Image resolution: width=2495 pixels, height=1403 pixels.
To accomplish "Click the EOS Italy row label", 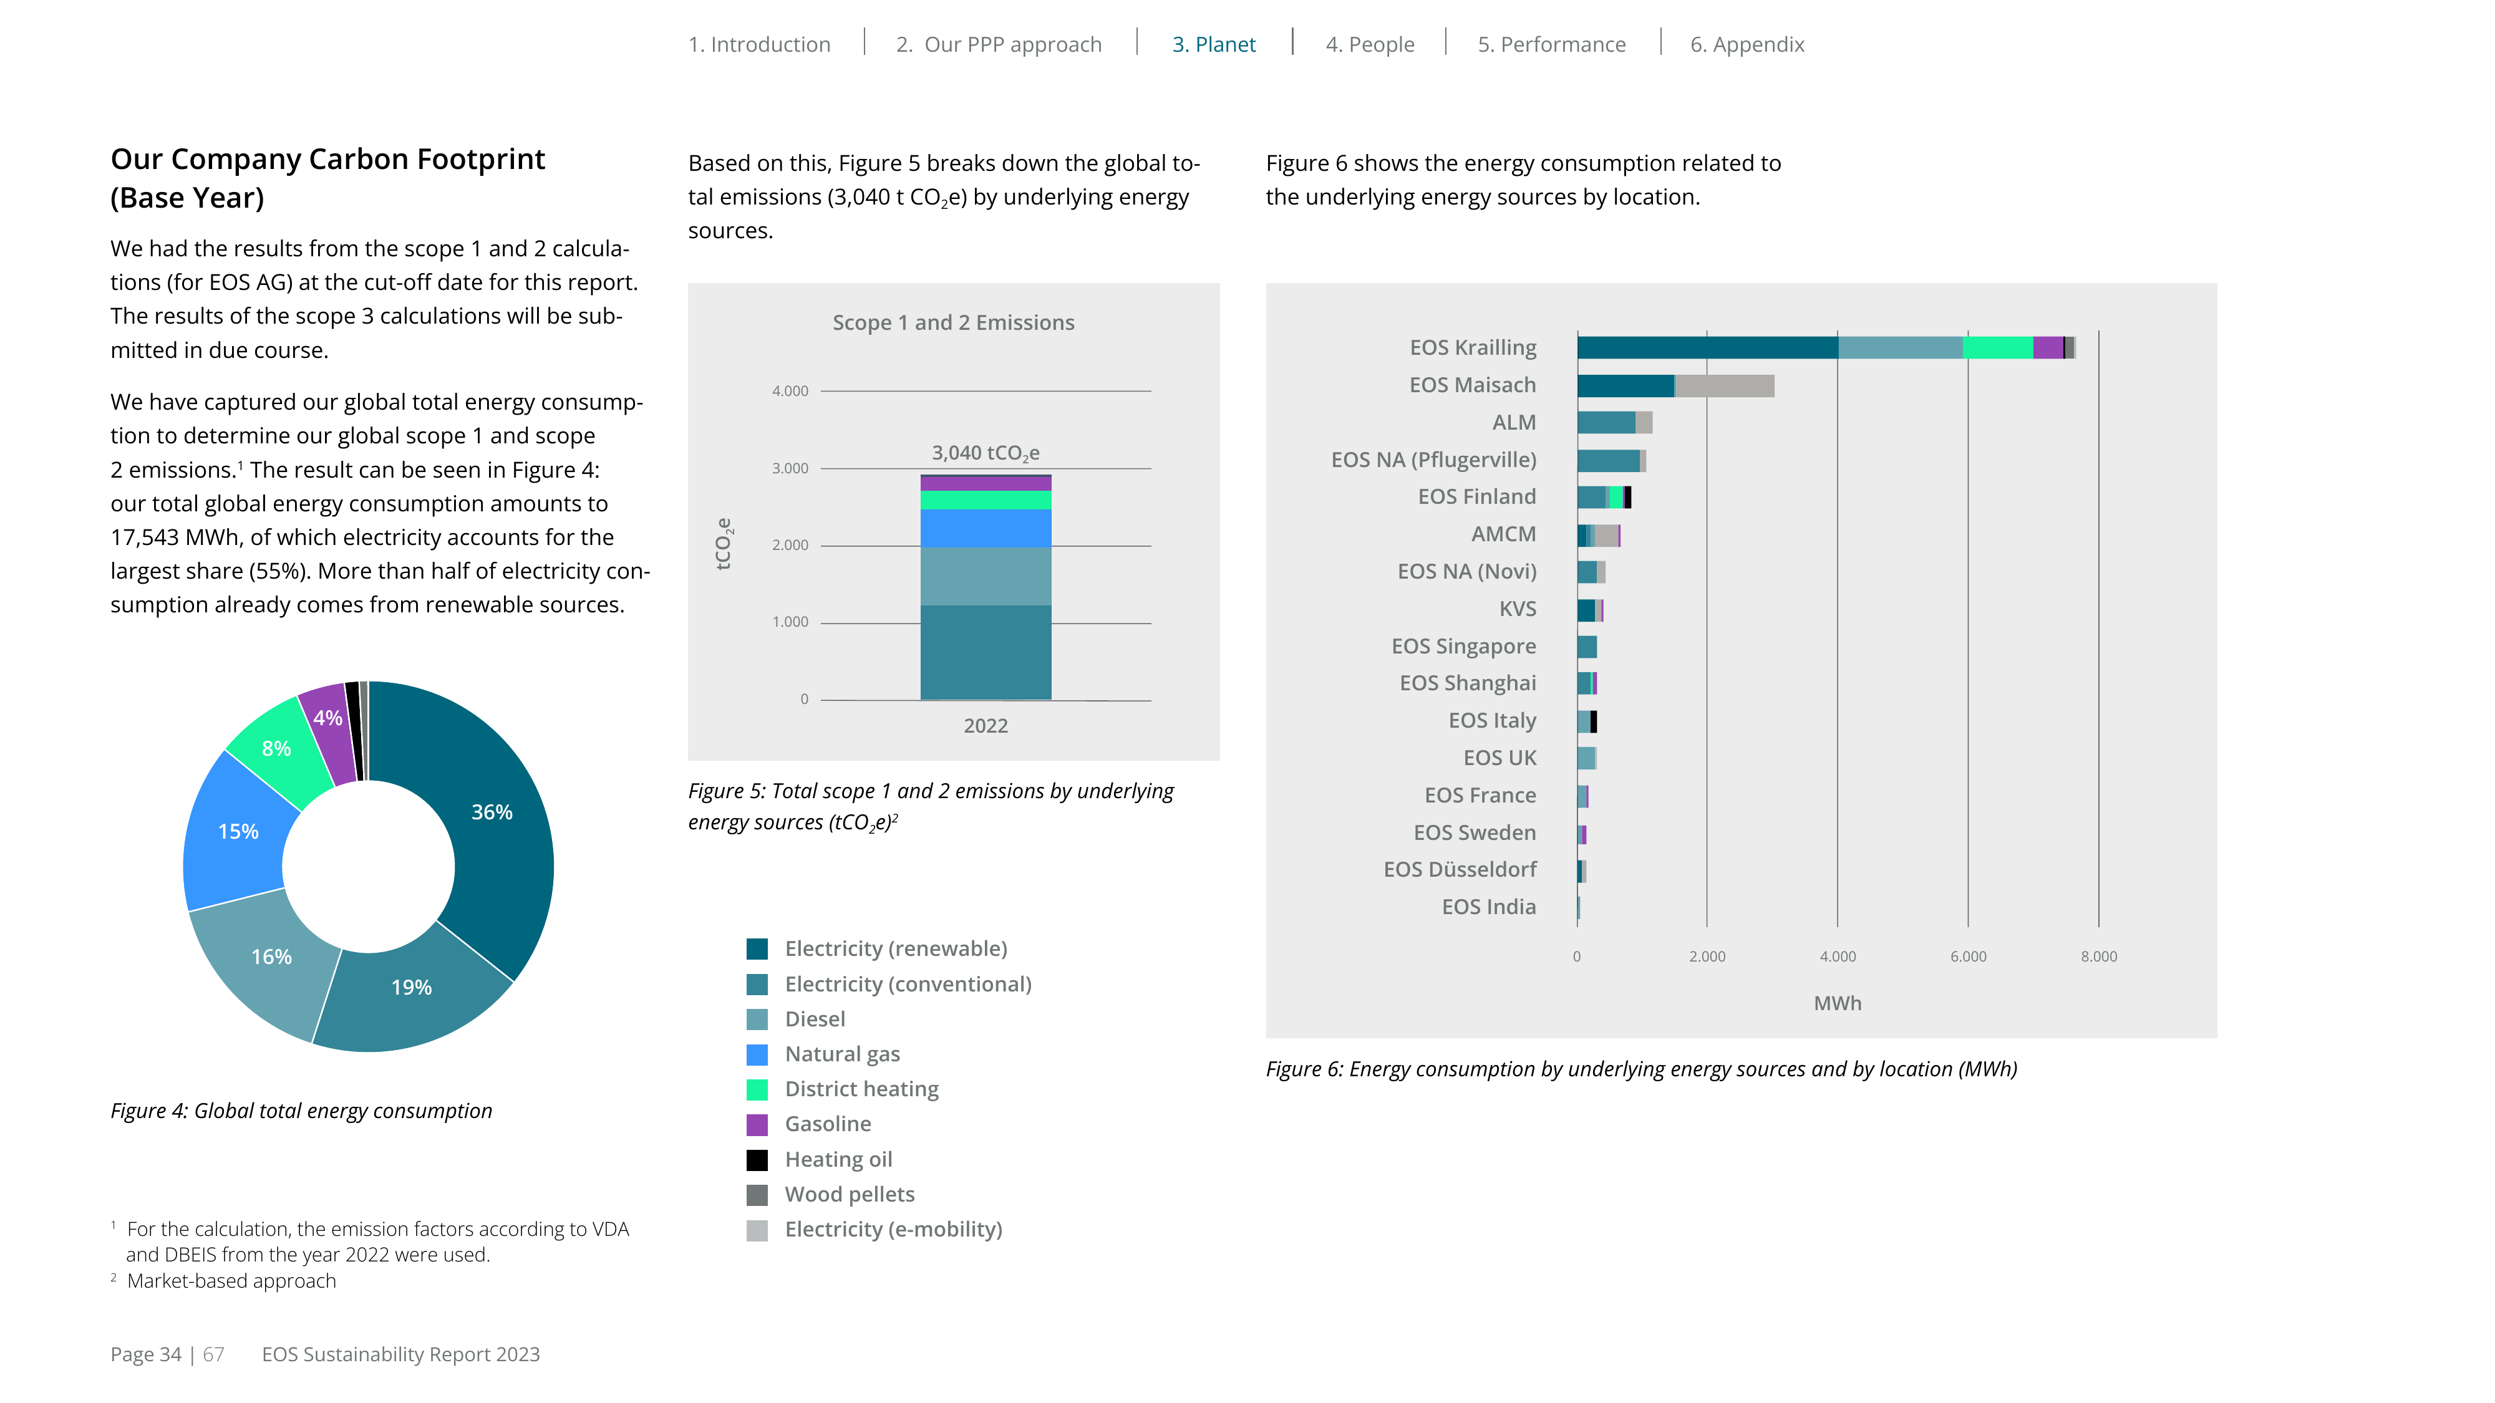I will (x=1493, y=720).
